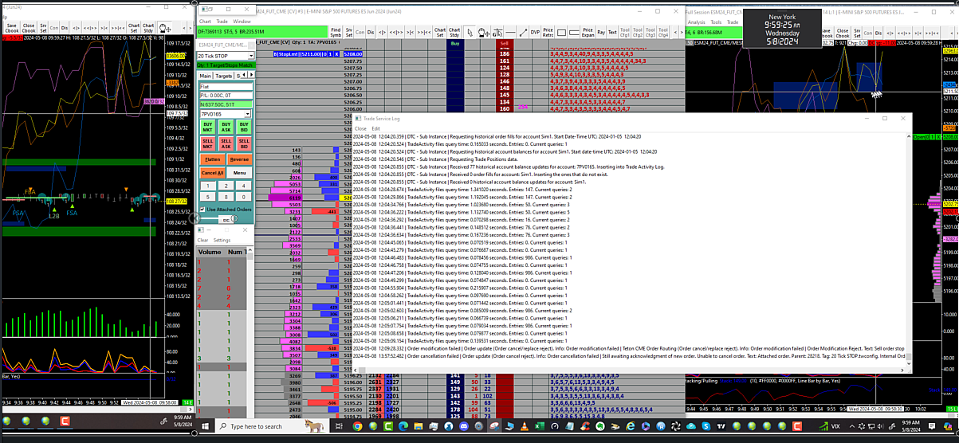Click the Chart Stdy button in DOM window
Screen dimensions: 959x443
(x=454, y=33)
